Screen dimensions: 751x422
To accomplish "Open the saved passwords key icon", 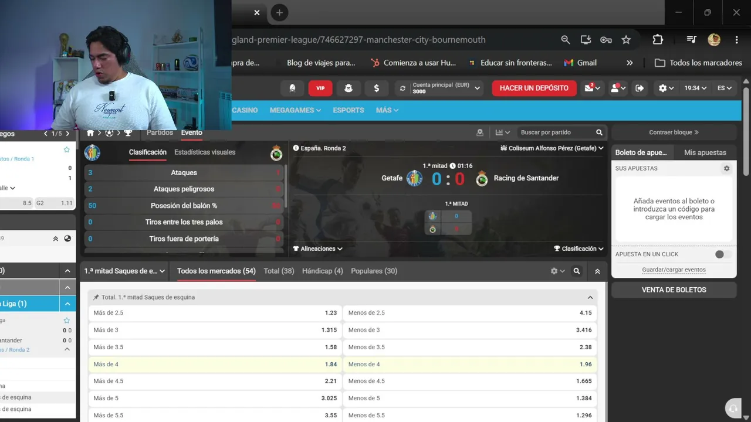I will (x=606, y=40).
